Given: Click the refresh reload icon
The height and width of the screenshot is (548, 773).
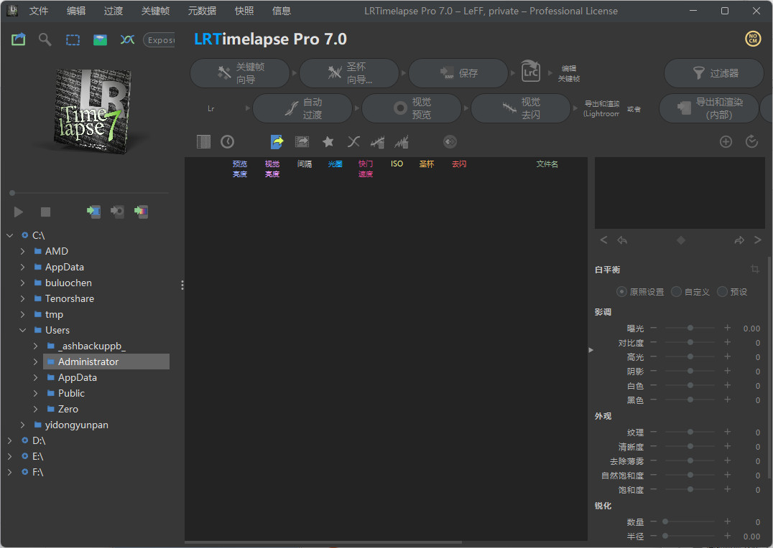Looking at the screenshot, I should (751, 142).
